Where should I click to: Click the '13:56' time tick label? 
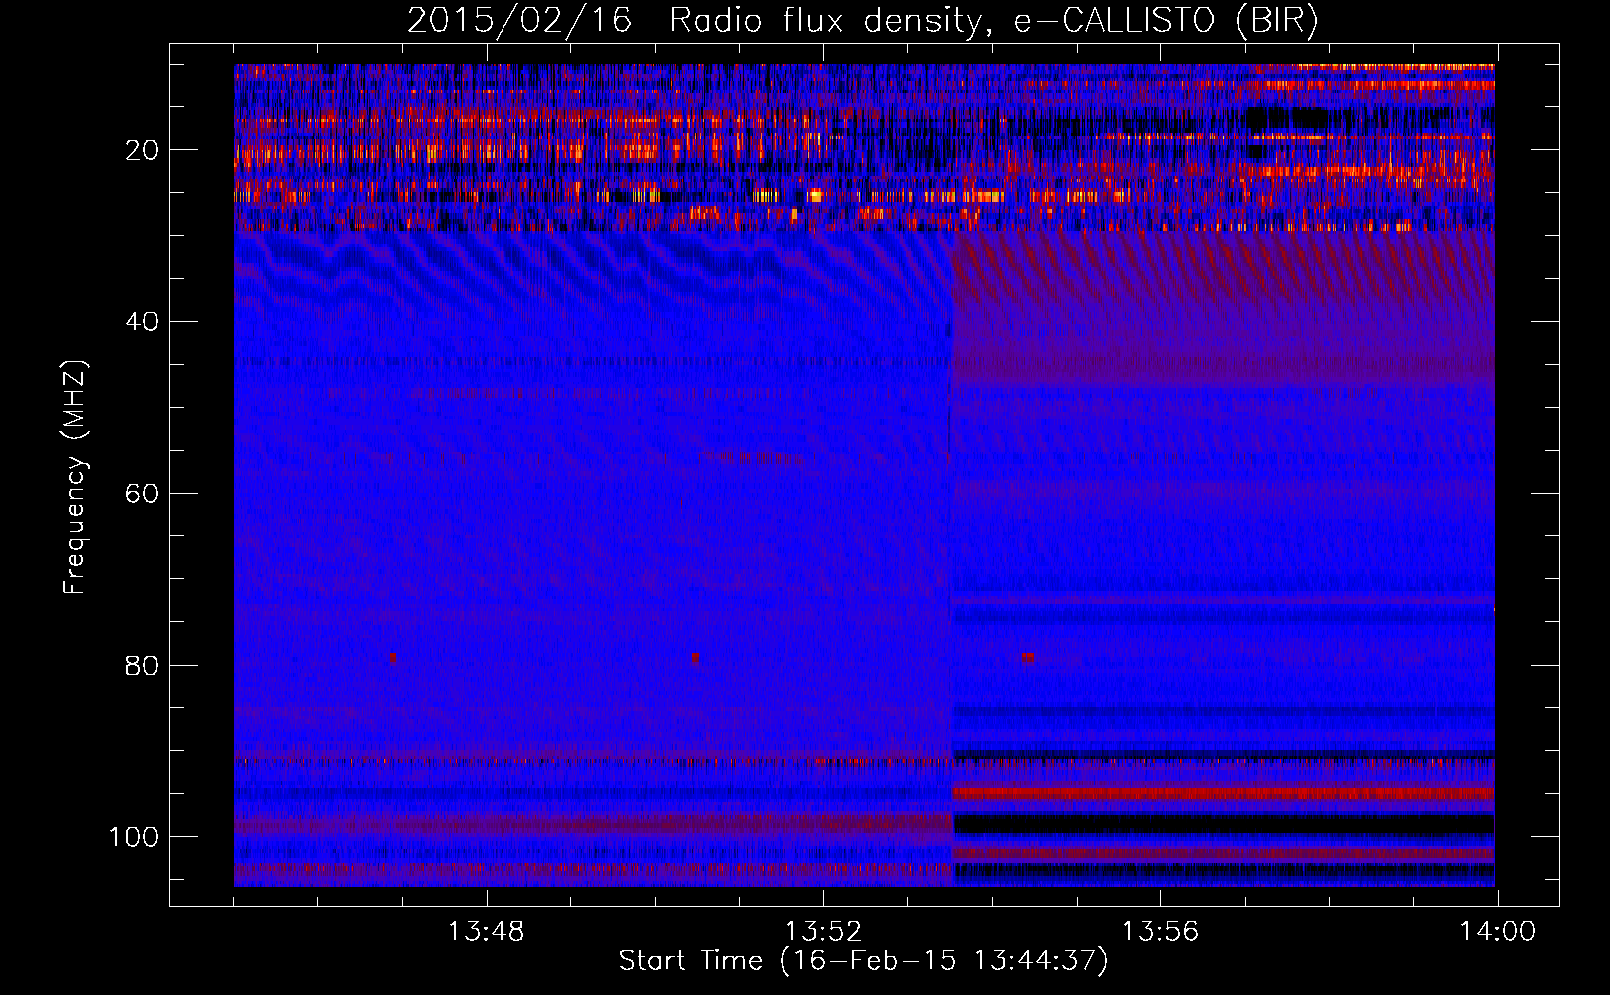tap(1160, 932)
